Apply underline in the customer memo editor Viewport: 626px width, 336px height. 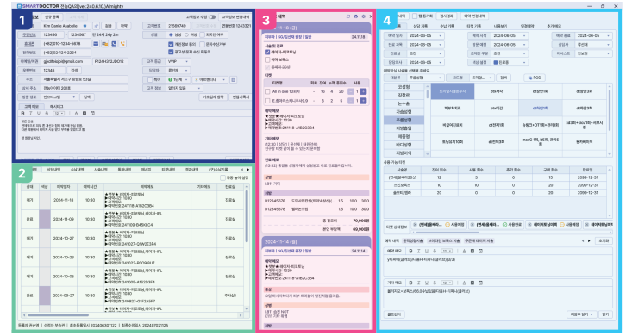pos(39,114)
